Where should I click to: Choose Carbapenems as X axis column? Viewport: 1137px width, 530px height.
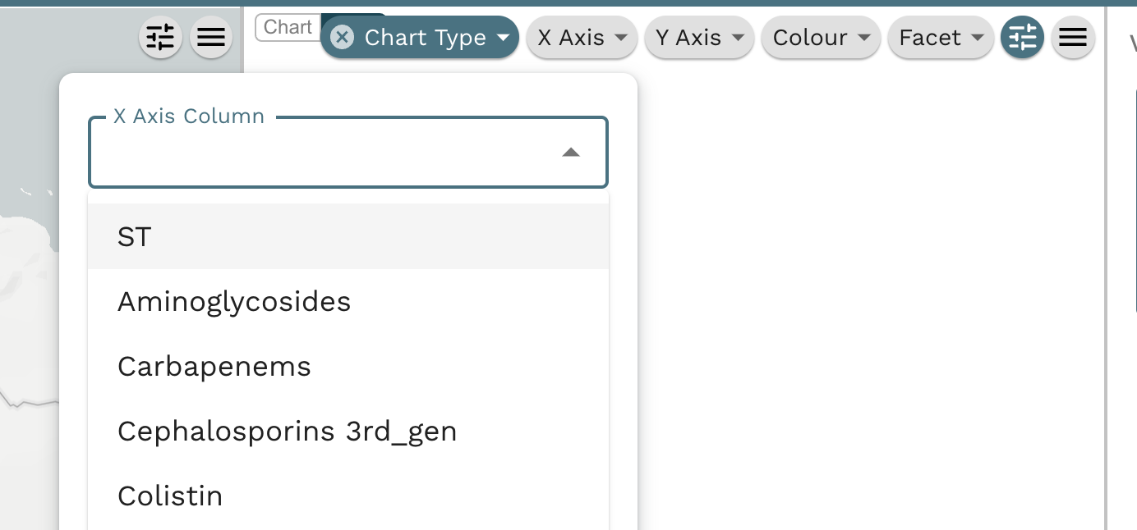pos(348,366)
